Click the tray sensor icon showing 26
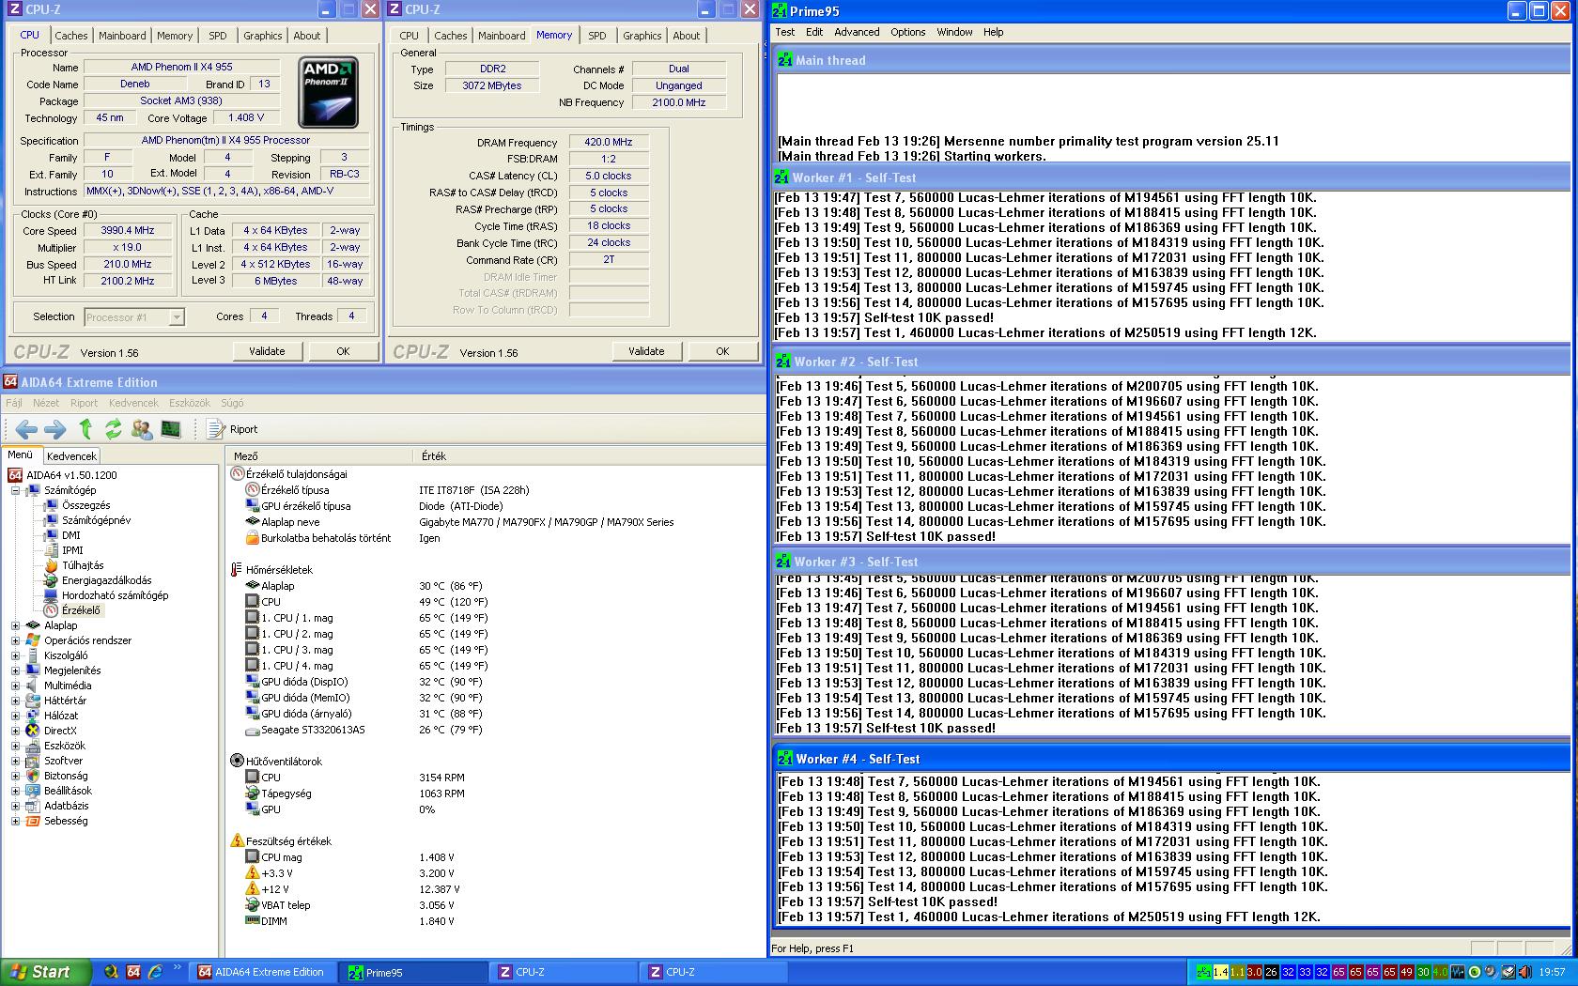This screenshot has width=1578, height=986. (1271, 972)
